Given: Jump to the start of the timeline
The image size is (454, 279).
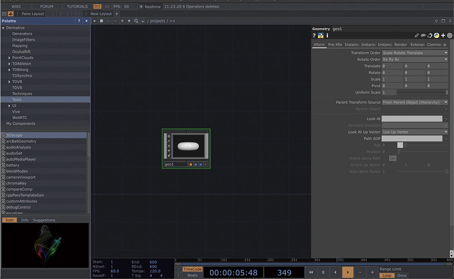Looking at the screenshot, I should pos(311,272).
